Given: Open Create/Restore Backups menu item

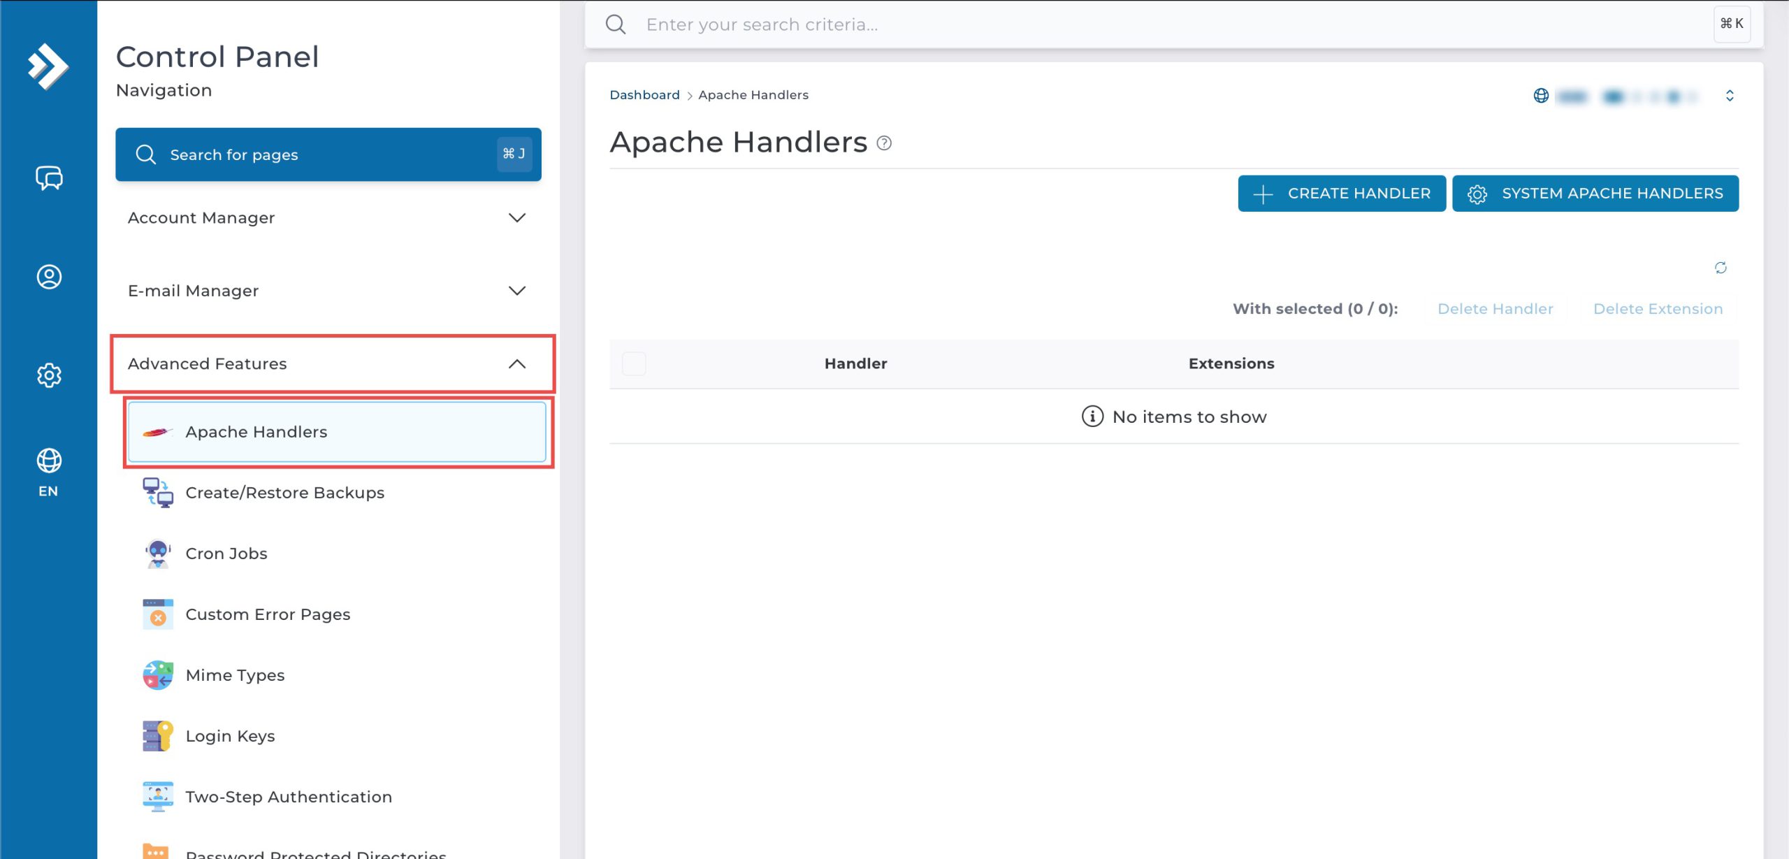Looking at the screenshot, I should [284, 493].
